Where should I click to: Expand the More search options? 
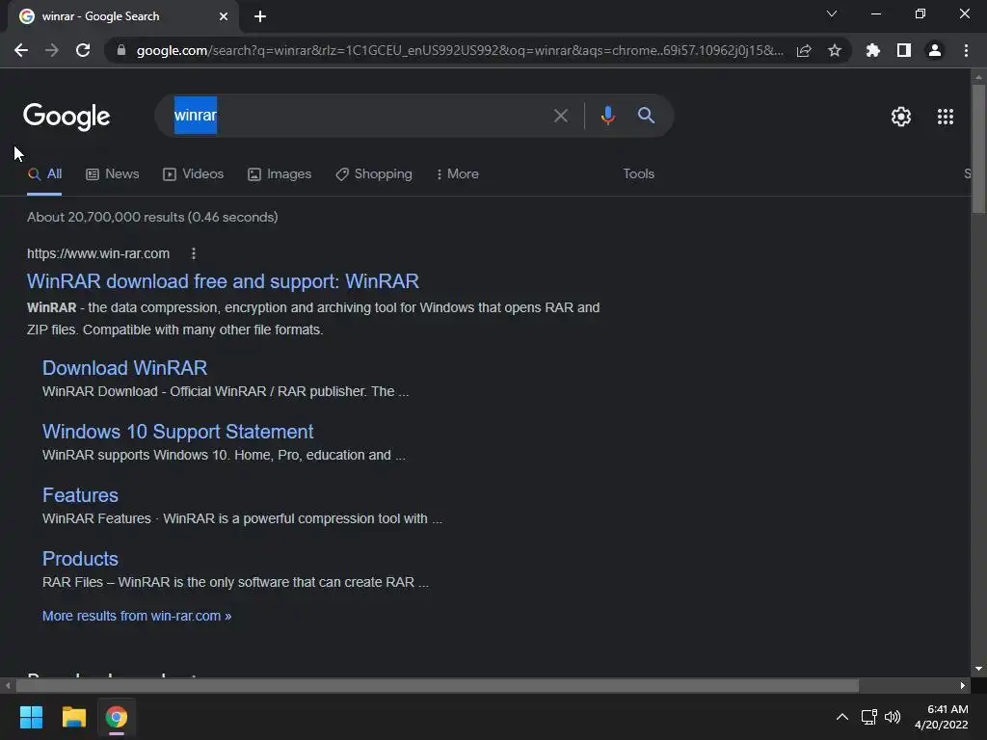pyautogui.click(x=457, y=174)
